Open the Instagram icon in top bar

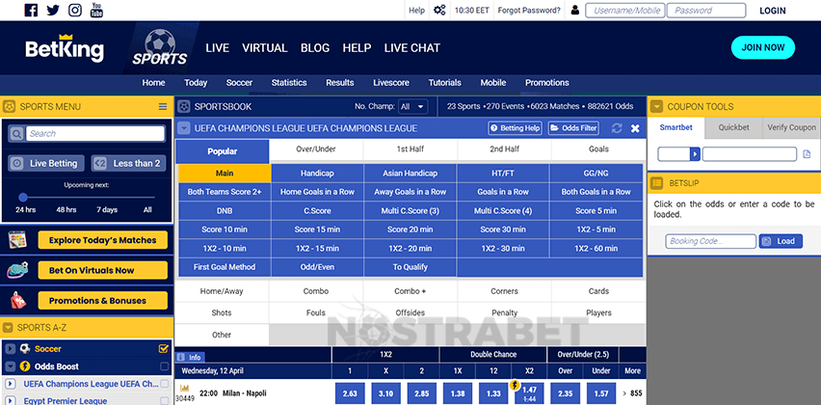click(75, 10)
